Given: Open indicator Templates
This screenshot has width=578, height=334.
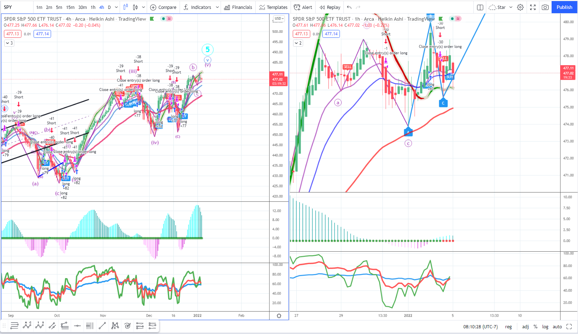Looking at the screenshot, I should [x=273, y=7].
